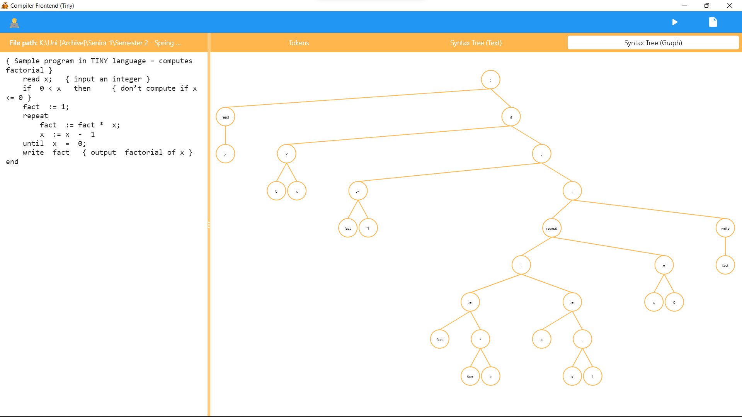Click the developer avatar icon at top left
742x417 pixels.
pyautogui.click(x=14, y=23)
